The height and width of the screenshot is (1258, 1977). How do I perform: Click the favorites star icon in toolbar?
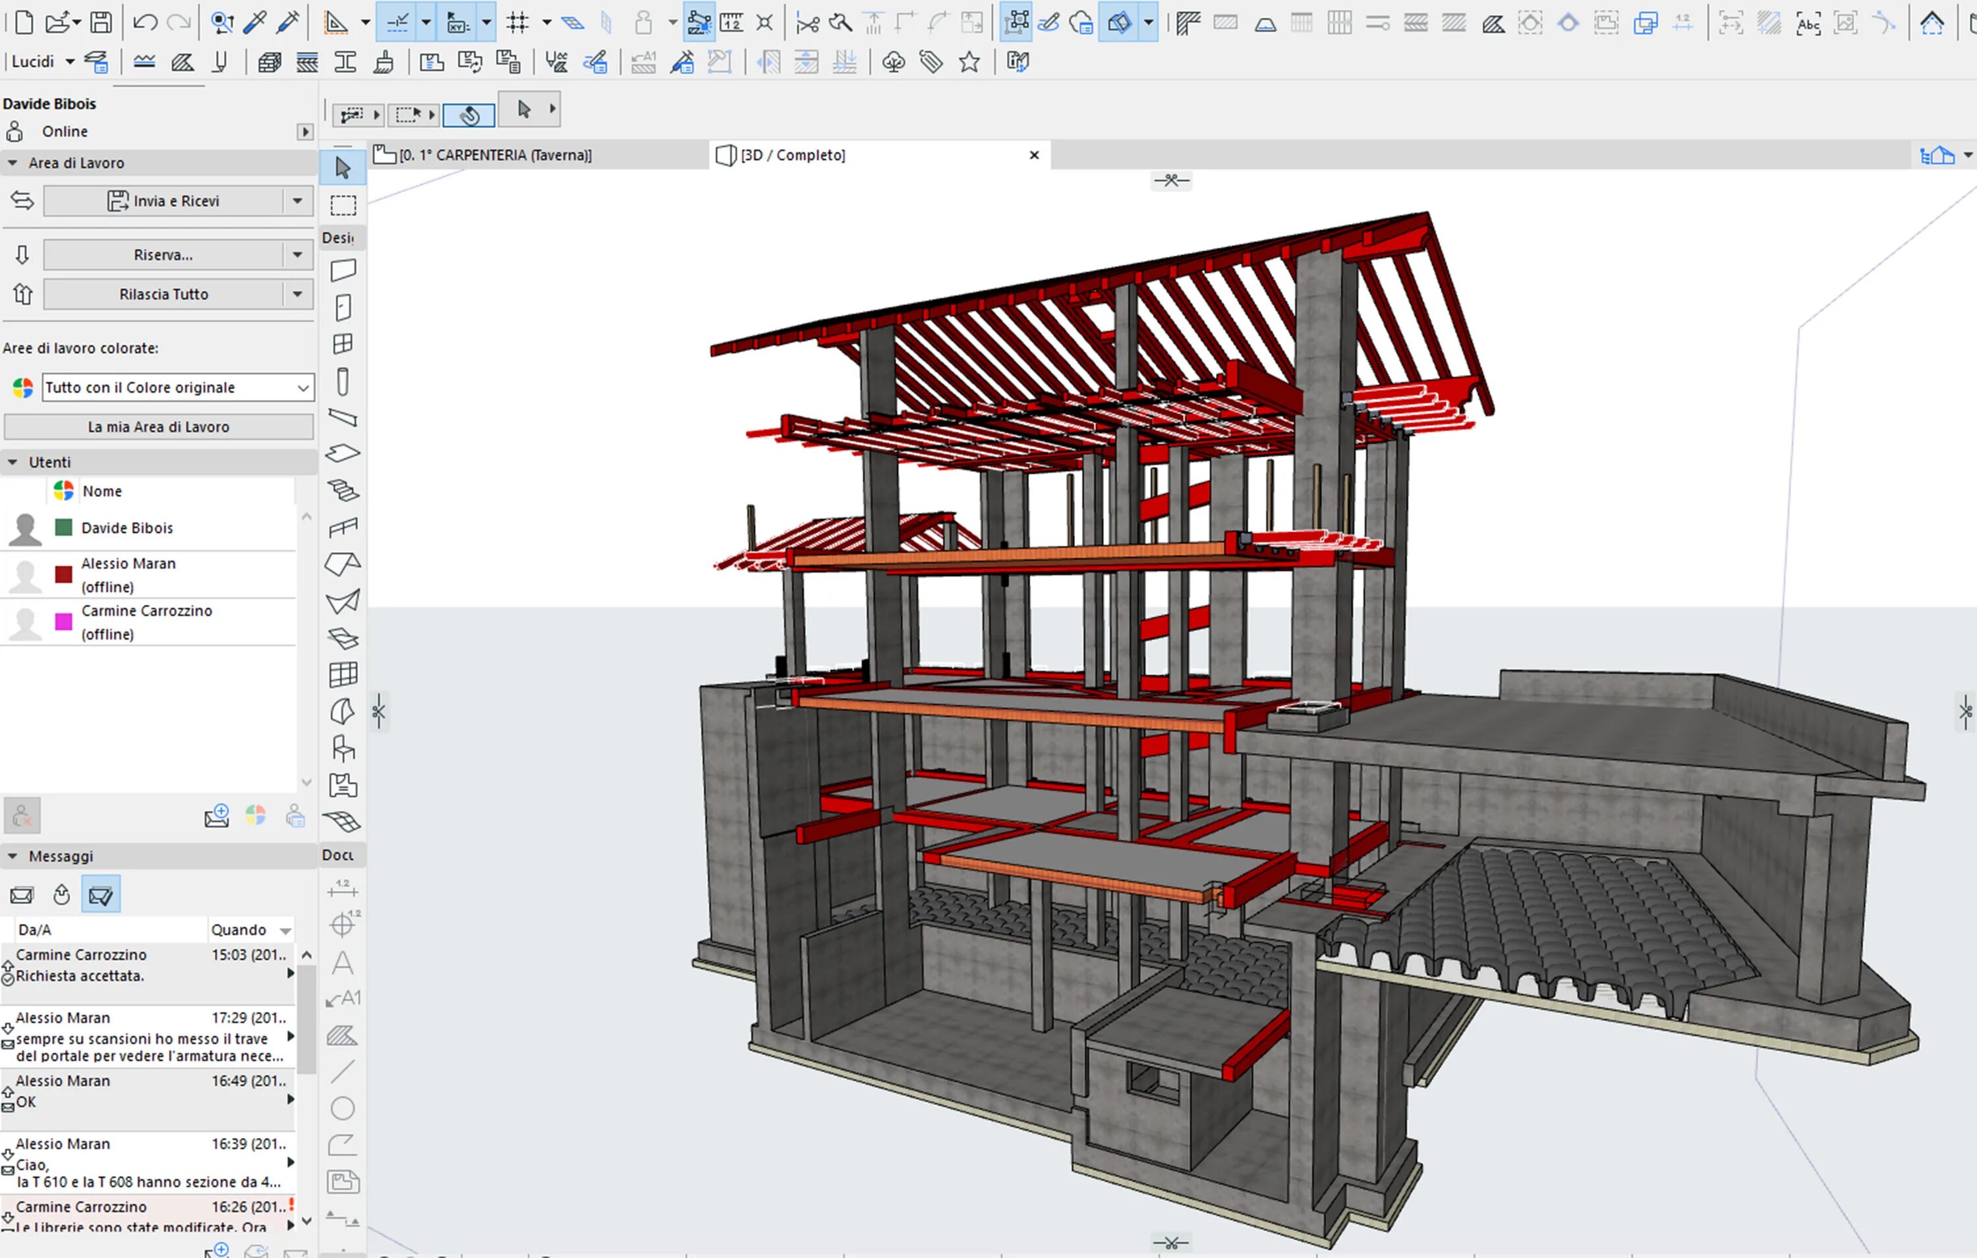click(x=969, y=61)
